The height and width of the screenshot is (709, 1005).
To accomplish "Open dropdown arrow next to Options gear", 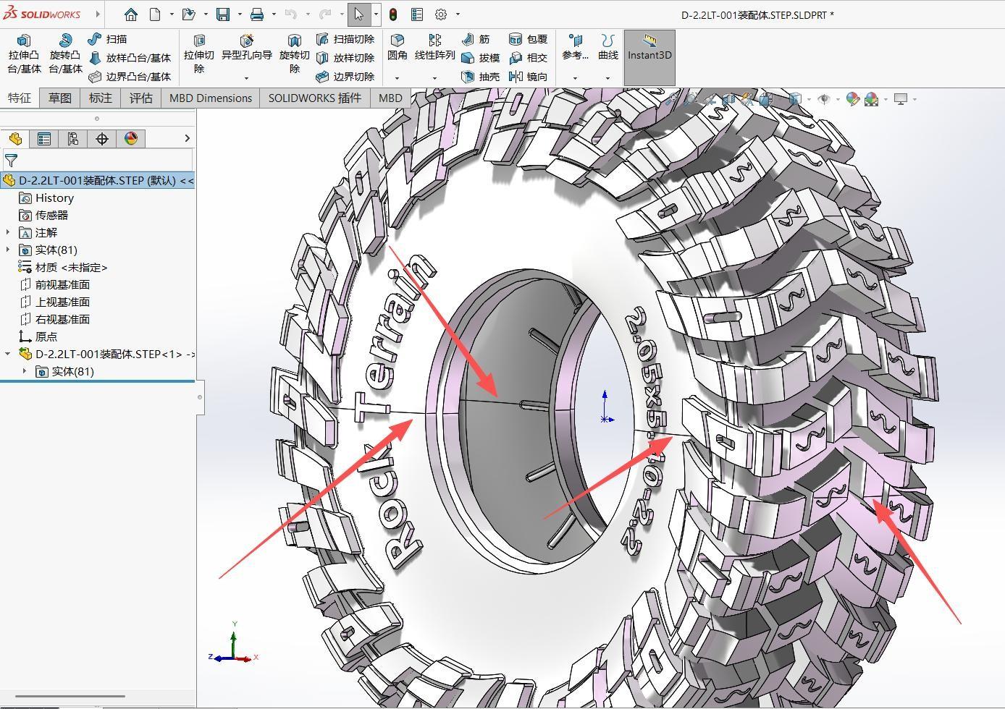I will [458, 14].
